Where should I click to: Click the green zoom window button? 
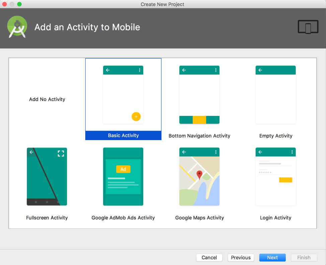pyautogui.click(x=19, y=4)
